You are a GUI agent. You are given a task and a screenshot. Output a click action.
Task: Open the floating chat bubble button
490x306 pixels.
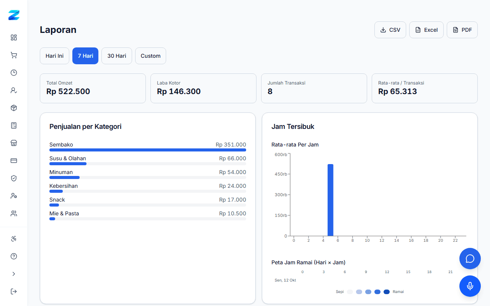pos(470,259)
